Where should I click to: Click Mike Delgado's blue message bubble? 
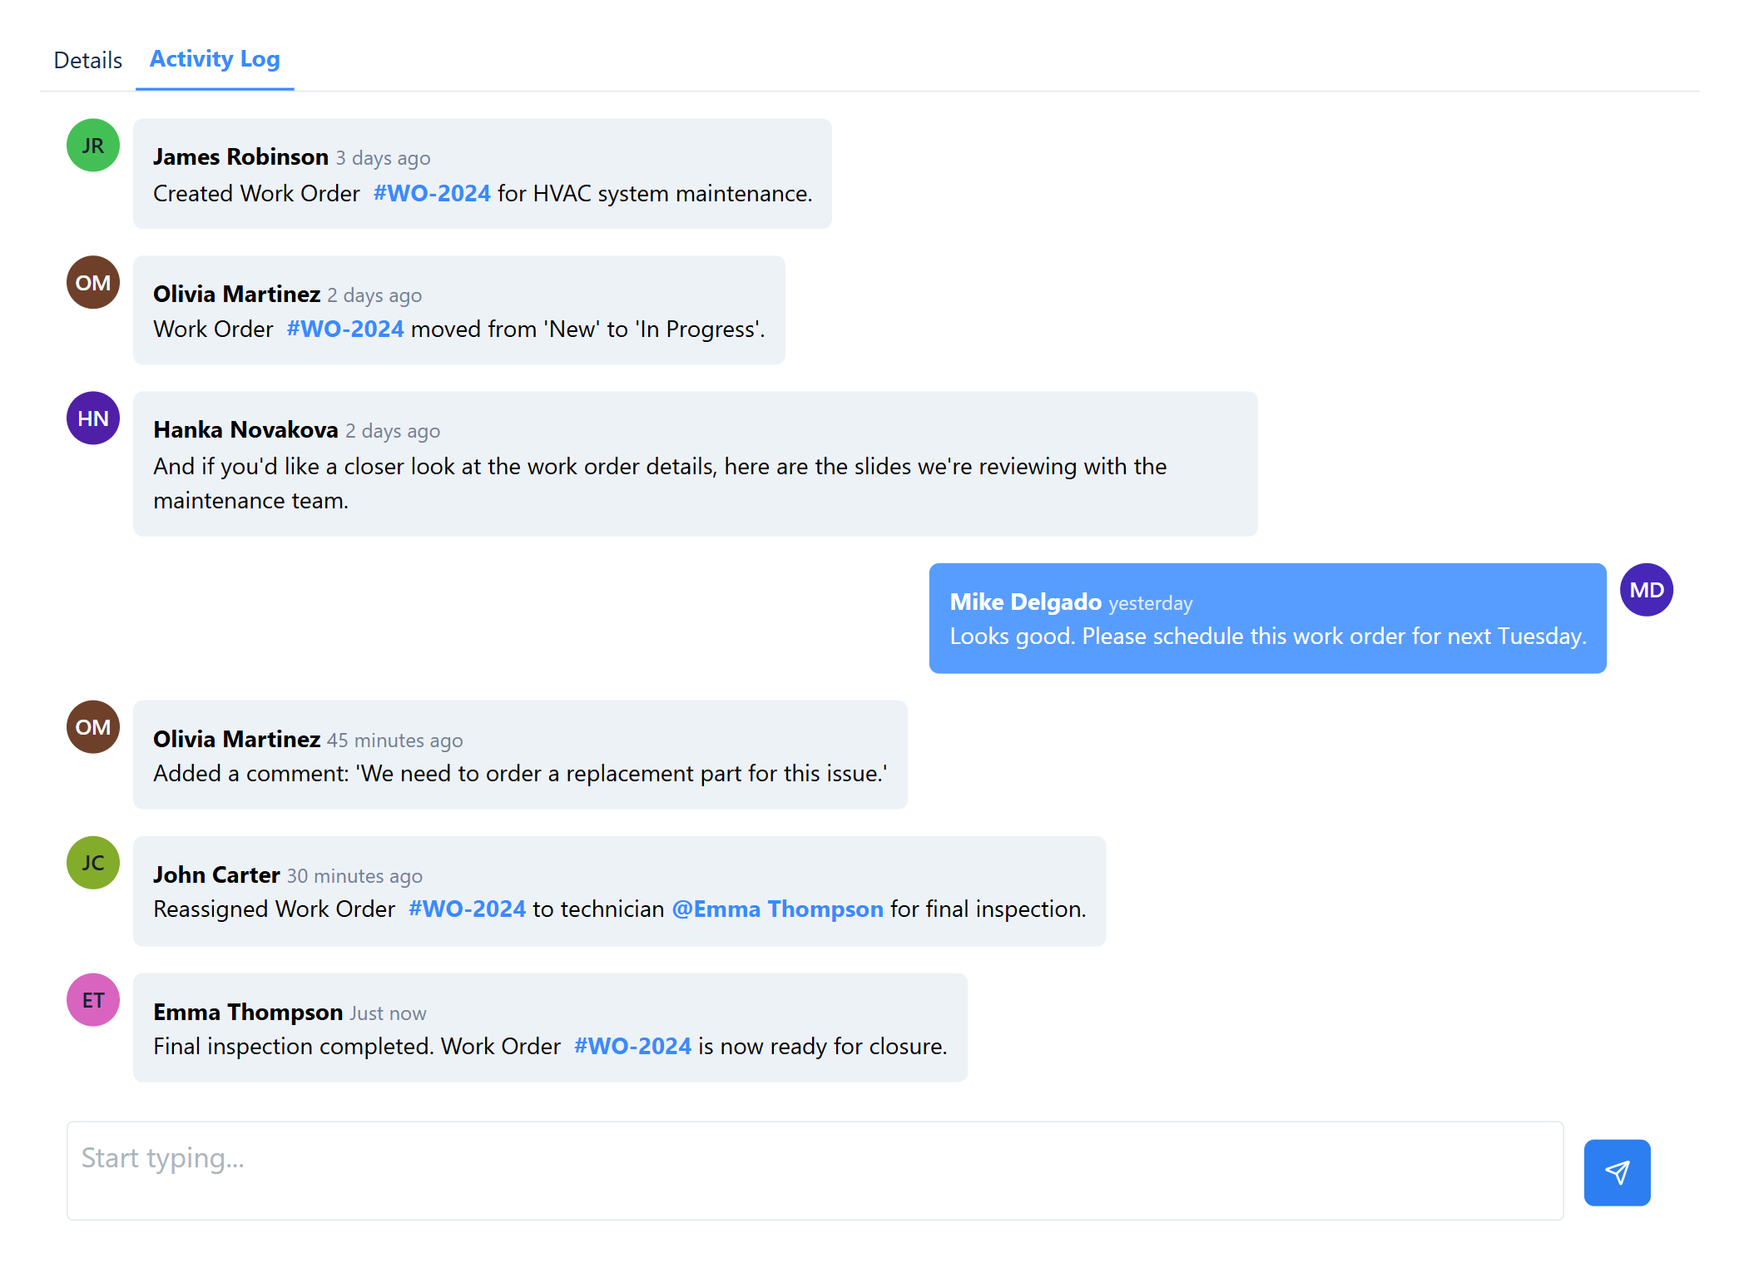[1267, 618]
